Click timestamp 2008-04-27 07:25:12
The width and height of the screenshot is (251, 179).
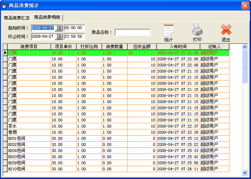(178, 138)
